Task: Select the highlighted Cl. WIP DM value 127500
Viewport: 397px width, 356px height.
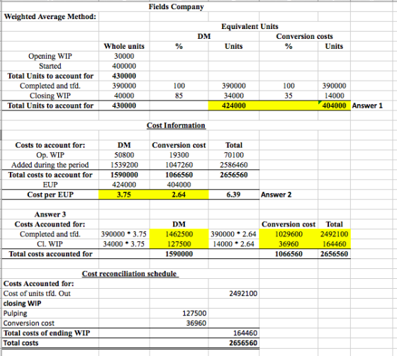Action: point(179,244)
